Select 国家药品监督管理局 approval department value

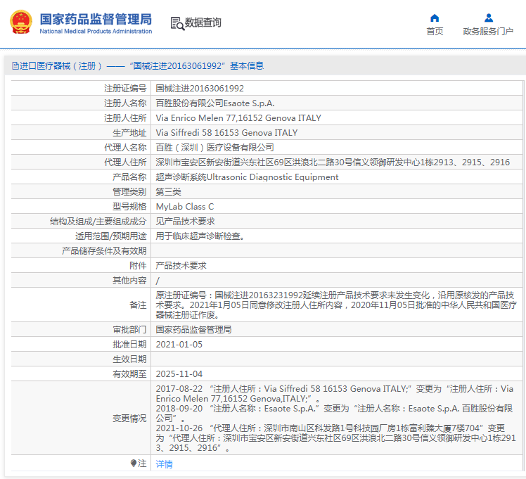193,330
